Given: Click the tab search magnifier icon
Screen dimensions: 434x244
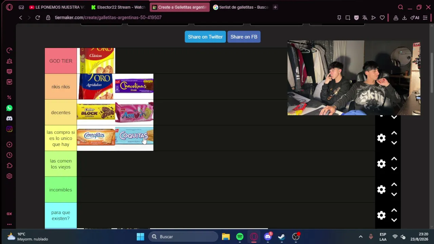Looking at the screenshot, I should [400, 7].
